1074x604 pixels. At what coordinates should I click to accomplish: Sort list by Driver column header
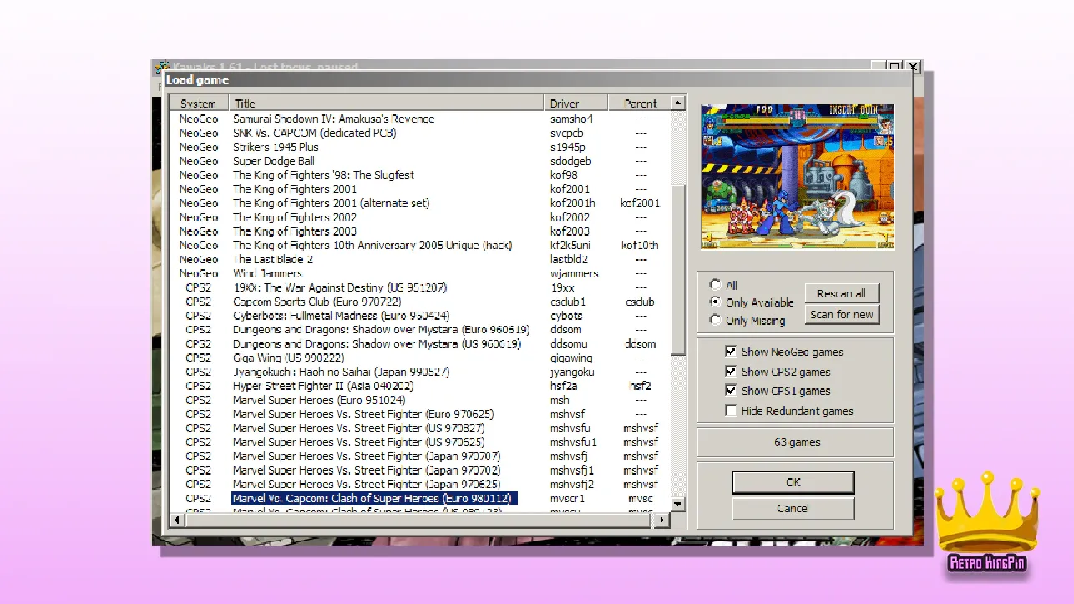point(575,104)
